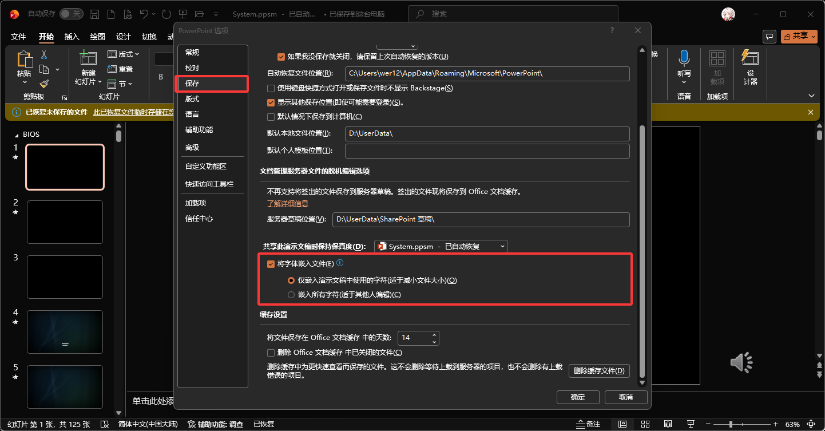Click the Undo arrow icon

tap(144, 14)
